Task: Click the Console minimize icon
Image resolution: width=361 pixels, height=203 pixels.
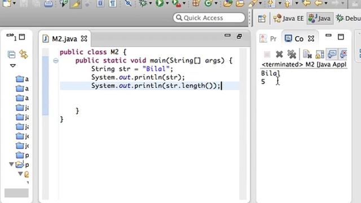Action: point(328,36)
